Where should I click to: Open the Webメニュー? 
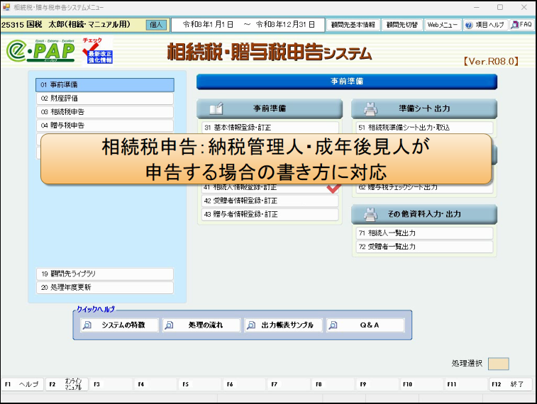[x=442, y=25]
